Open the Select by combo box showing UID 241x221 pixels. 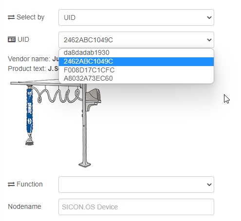(x=136, y=17)
